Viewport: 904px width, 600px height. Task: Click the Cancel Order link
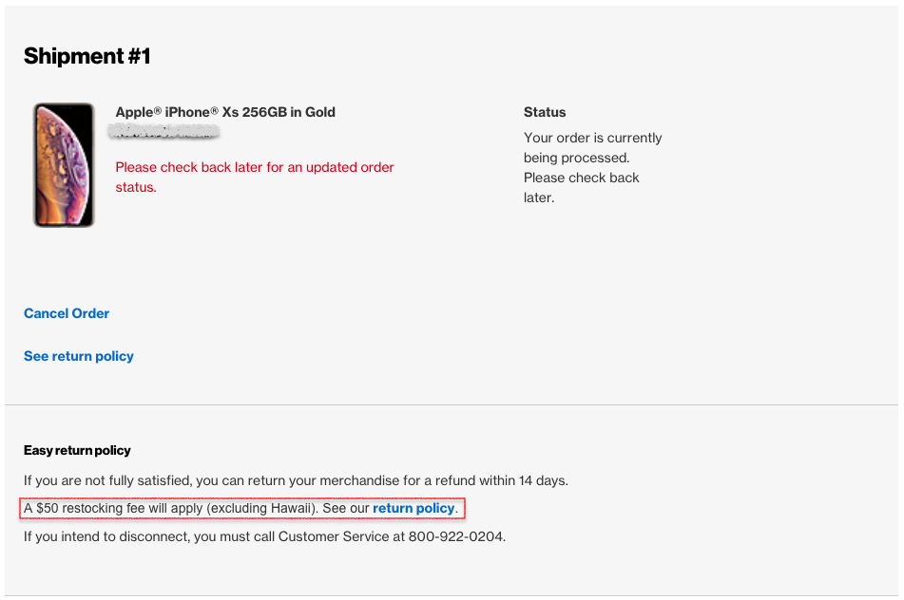(67, 313)
